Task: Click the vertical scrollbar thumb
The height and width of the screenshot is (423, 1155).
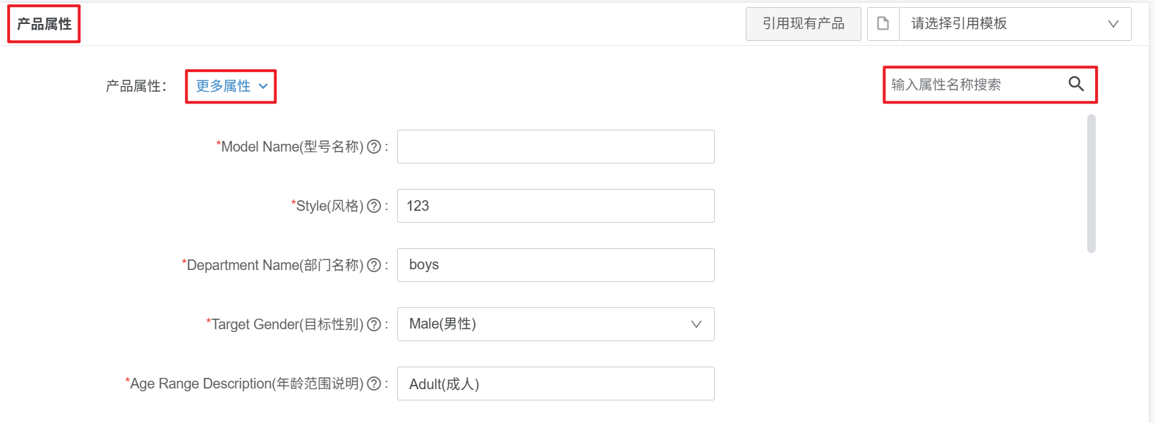Action: (1091, 183)
